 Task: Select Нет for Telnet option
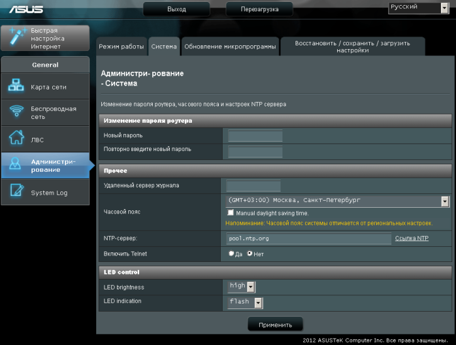(x=250, y=254)
